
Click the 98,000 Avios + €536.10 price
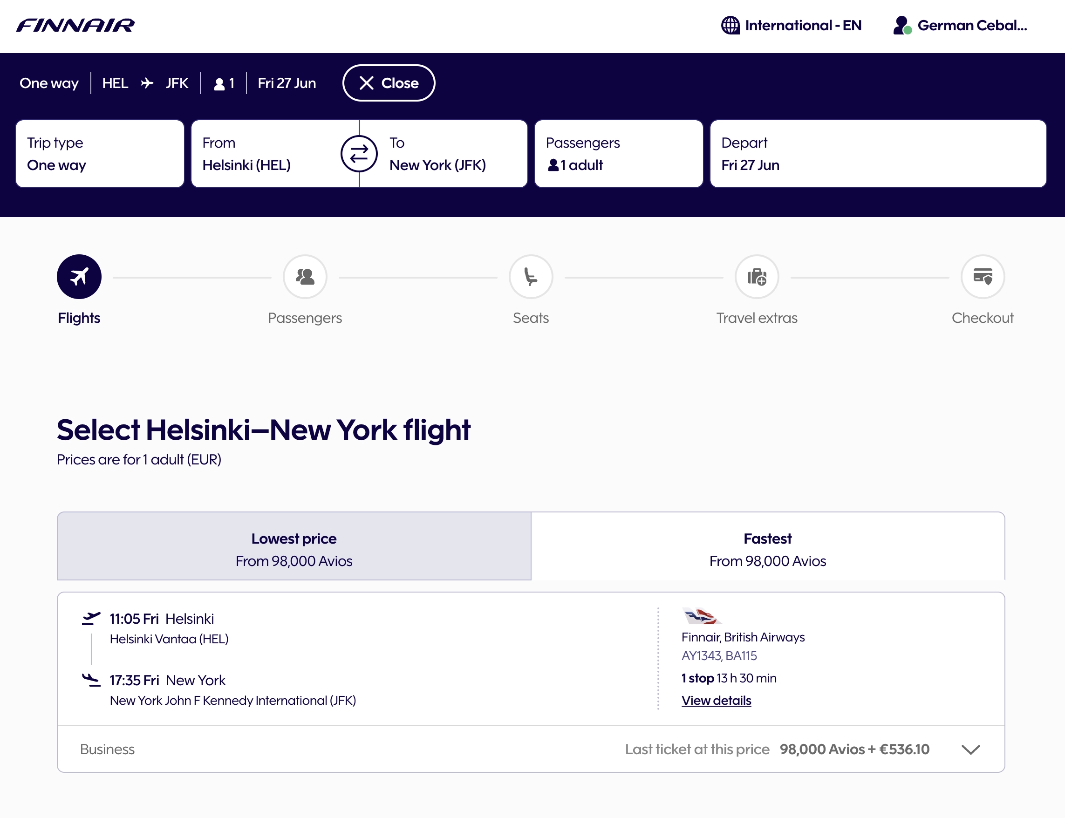click(854, 749)
